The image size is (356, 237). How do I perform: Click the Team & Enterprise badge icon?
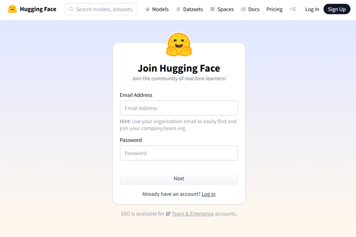(x=168, y=214)
